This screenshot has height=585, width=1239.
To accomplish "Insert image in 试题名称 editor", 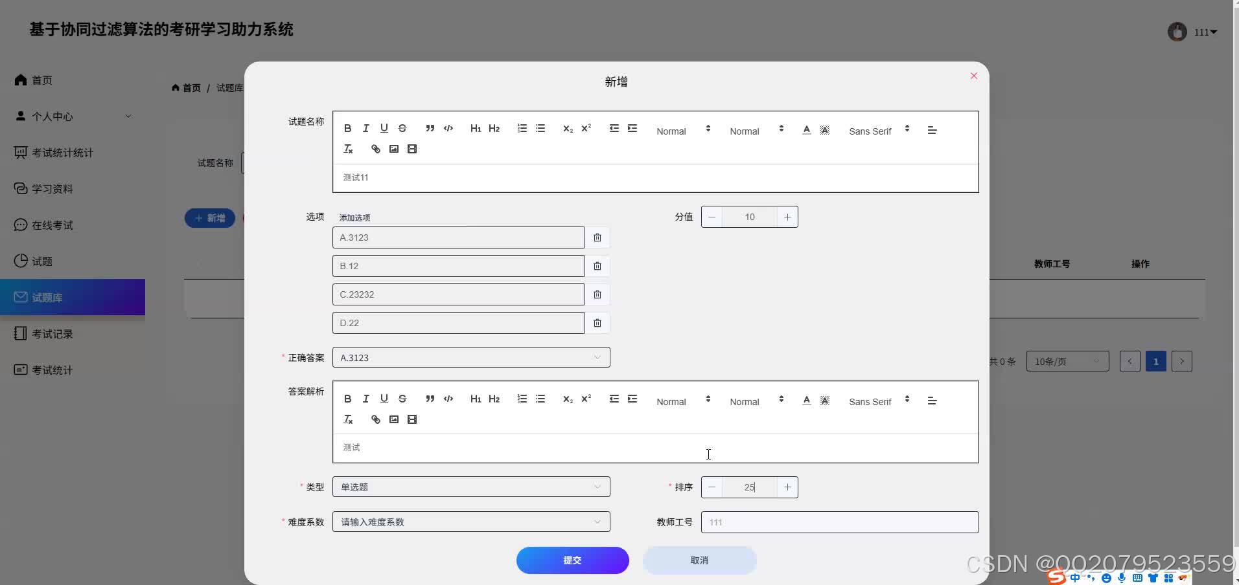I will point(394,149).
